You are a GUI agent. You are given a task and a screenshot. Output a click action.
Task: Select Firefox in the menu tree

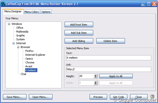[x=29, y=51]
